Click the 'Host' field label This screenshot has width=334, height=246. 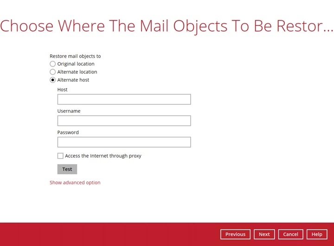coord(62,90)
